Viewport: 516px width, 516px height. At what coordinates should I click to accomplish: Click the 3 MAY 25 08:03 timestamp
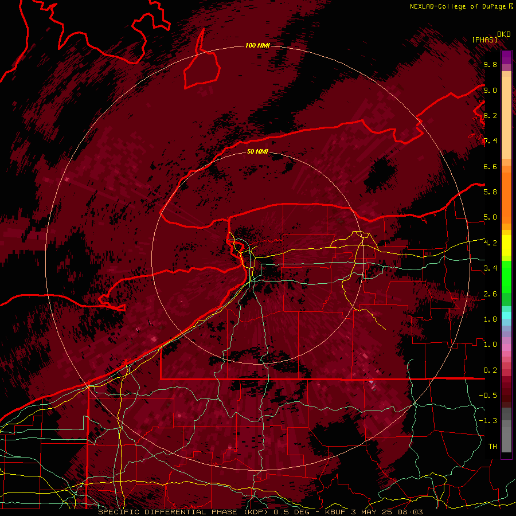pos(386,512)
